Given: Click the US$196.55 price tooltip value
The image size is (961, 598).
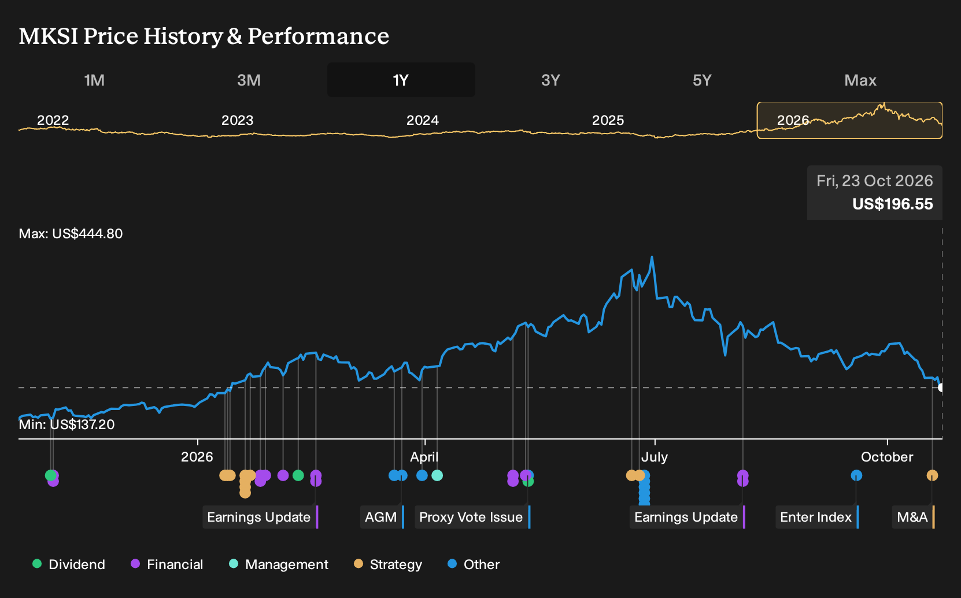Looking at the screenshot, I should 892,204.
